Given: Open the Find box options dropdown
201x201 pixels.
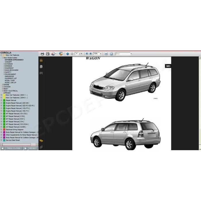Looking at the screenshot, I should [x=131, y=54].
